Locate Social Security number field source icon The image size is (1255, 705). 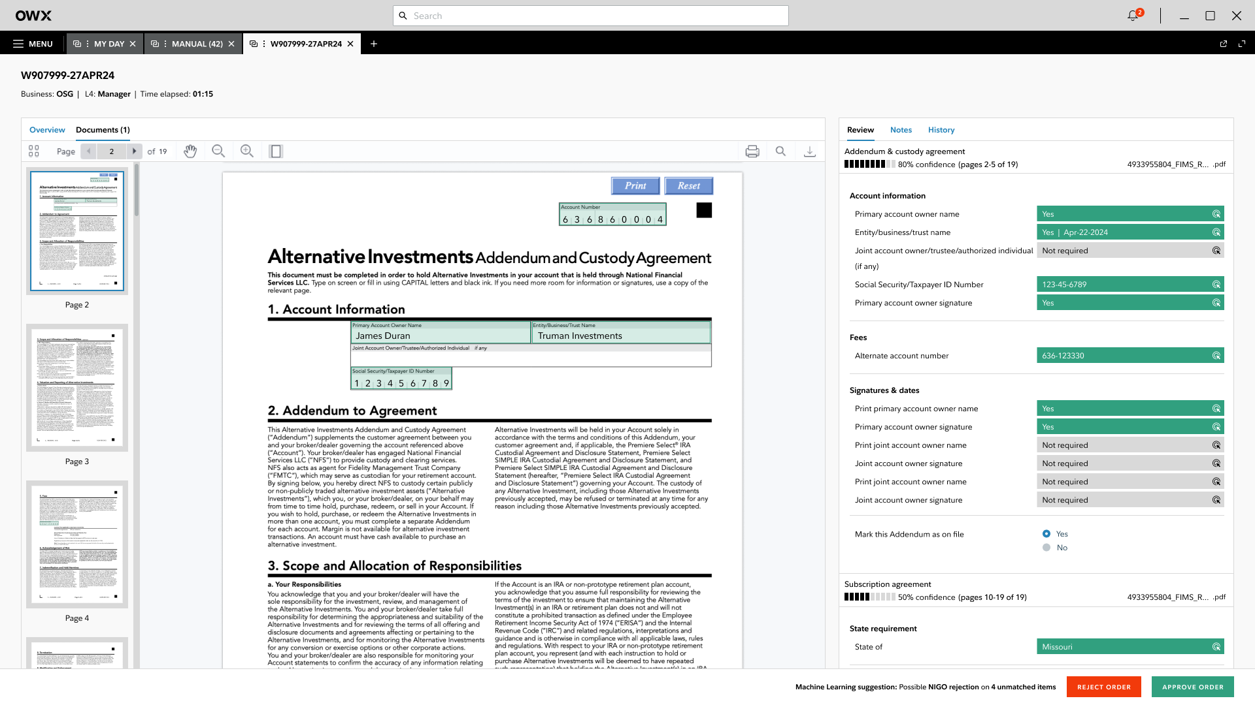tap(1216, 285)
